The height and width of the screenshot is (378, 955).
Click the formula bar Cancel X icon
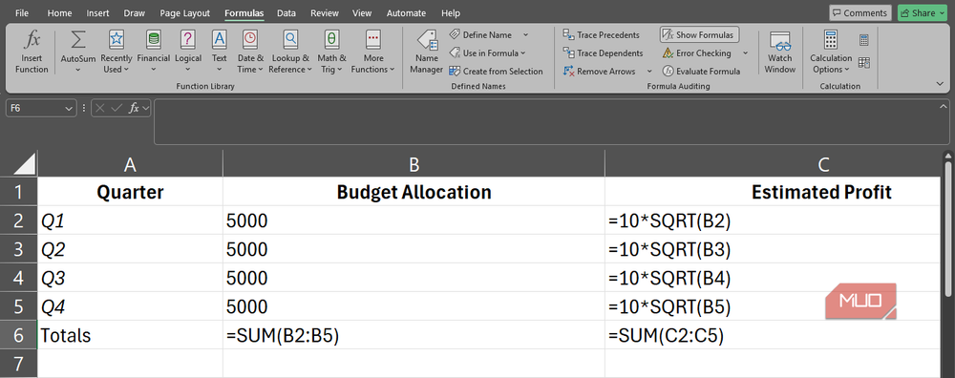(100, 109)
